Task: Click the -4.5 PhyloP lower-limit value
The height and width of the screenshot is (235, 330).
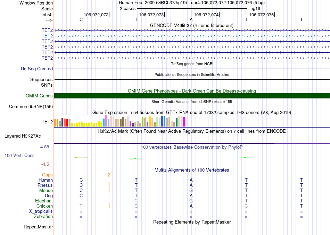Action: 45,164
